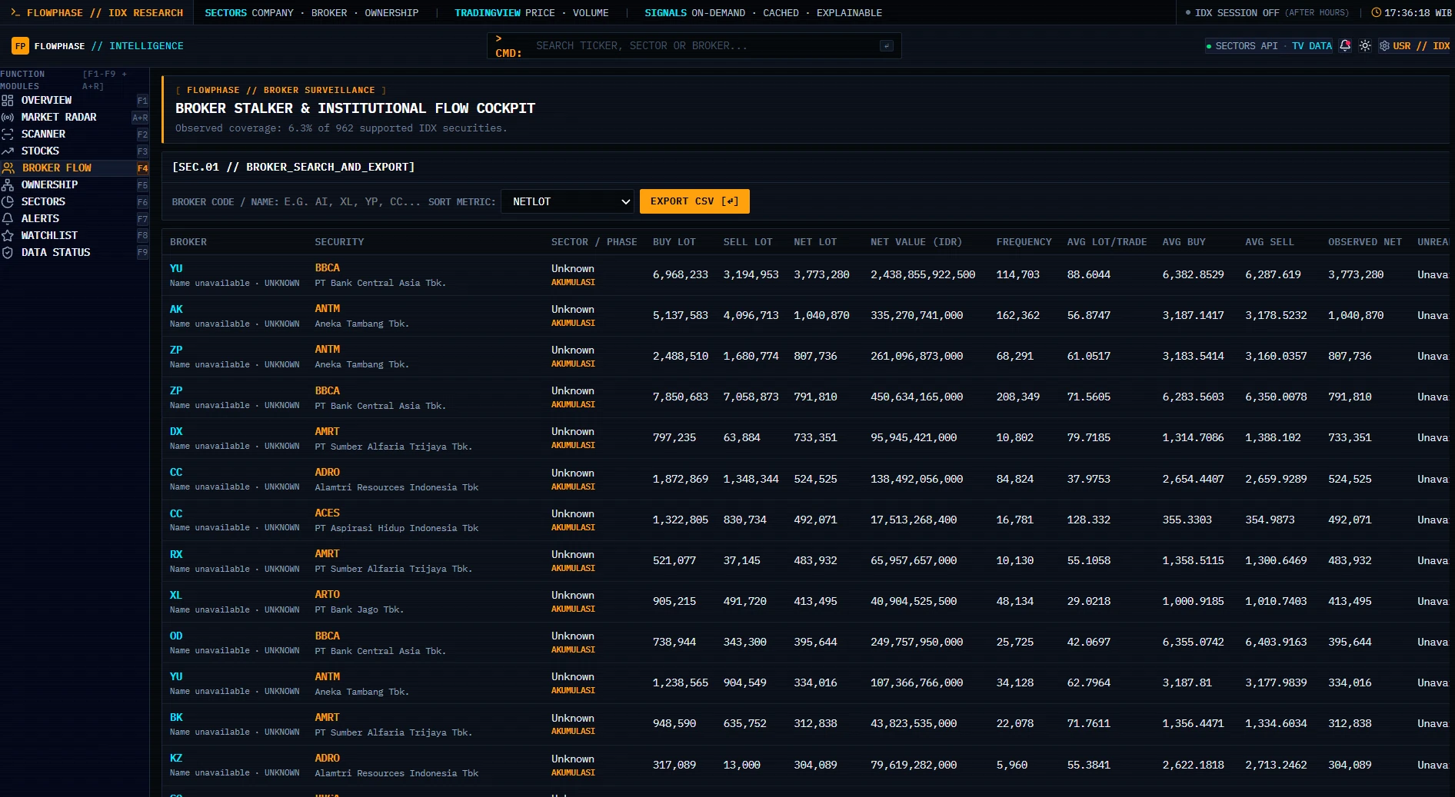1455x797 pixels.
Task: Click net value 2,438,855,922,500 cell
Action: pyautogui.click(x=923, y=275)
